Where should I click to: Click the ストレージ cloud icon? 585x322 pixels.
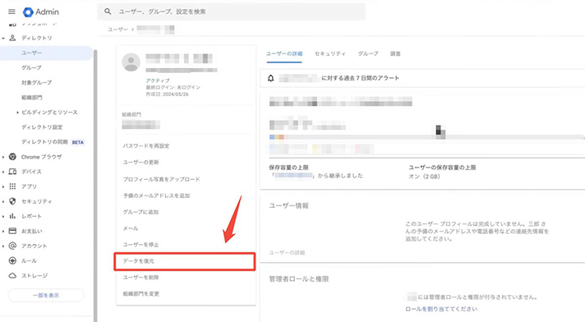tap(12, 275)
